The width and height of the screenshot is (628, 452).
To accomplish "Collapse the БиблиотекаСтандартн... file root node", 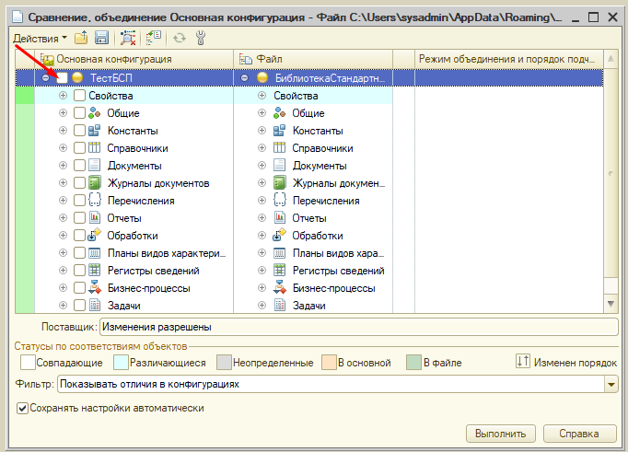I will (244, 77).
